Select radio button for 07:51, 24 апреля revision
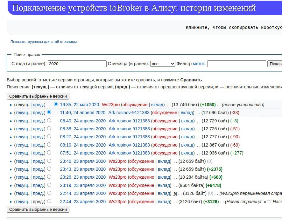The height and width of the screenshot is (220, 282). pos(49,153)
